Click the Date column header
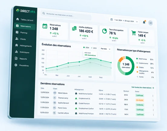The width and height of the screenshot is (167, 131). point(42,88)
